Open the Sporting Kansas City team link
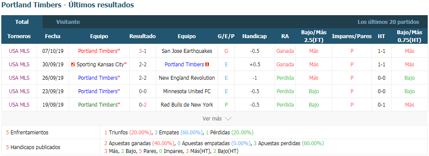 (x=100, y=65)
